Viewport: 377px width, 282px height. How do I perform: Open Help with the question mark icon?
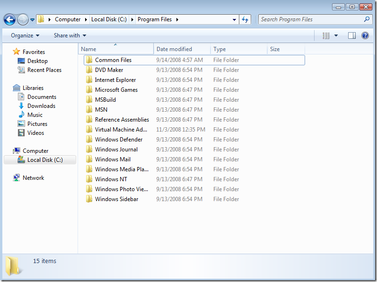click(x=365, y=35)
